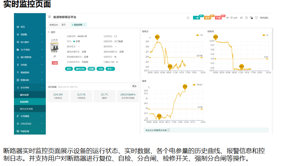This screenshot has width=294, height=166.
Task: Click the 224.30V A相电压 data card
Action: click(58, 96)
